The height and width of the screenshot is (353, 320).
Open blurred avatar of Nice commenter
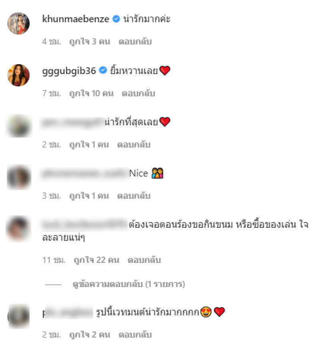19,177
